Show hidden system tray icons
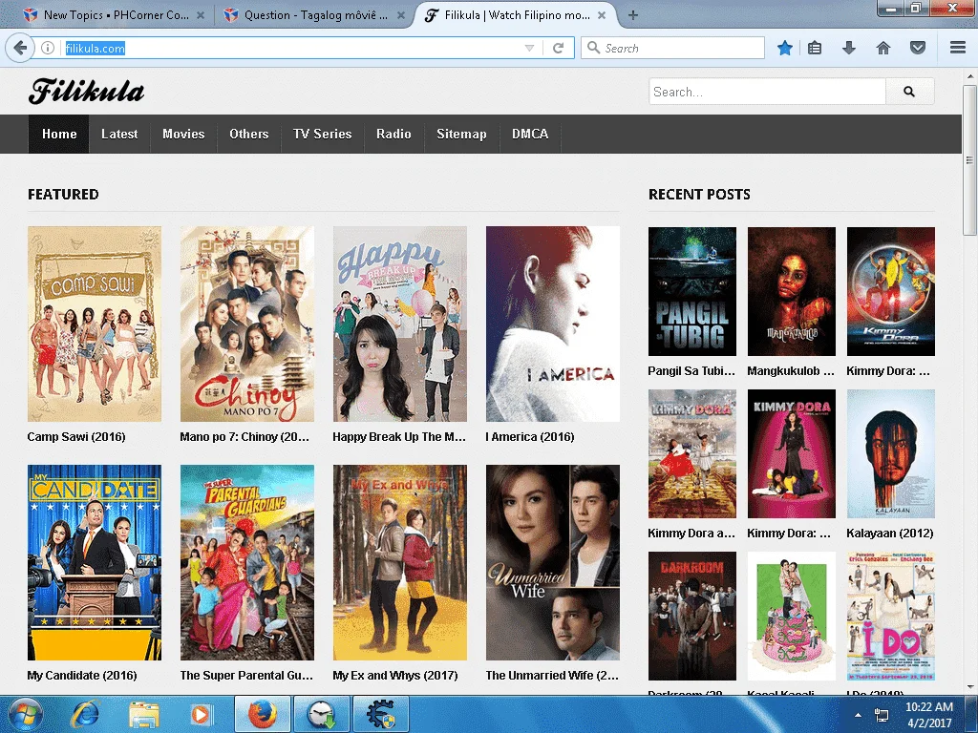This screenshot has height=733, width=978. [x=859, y=715]
